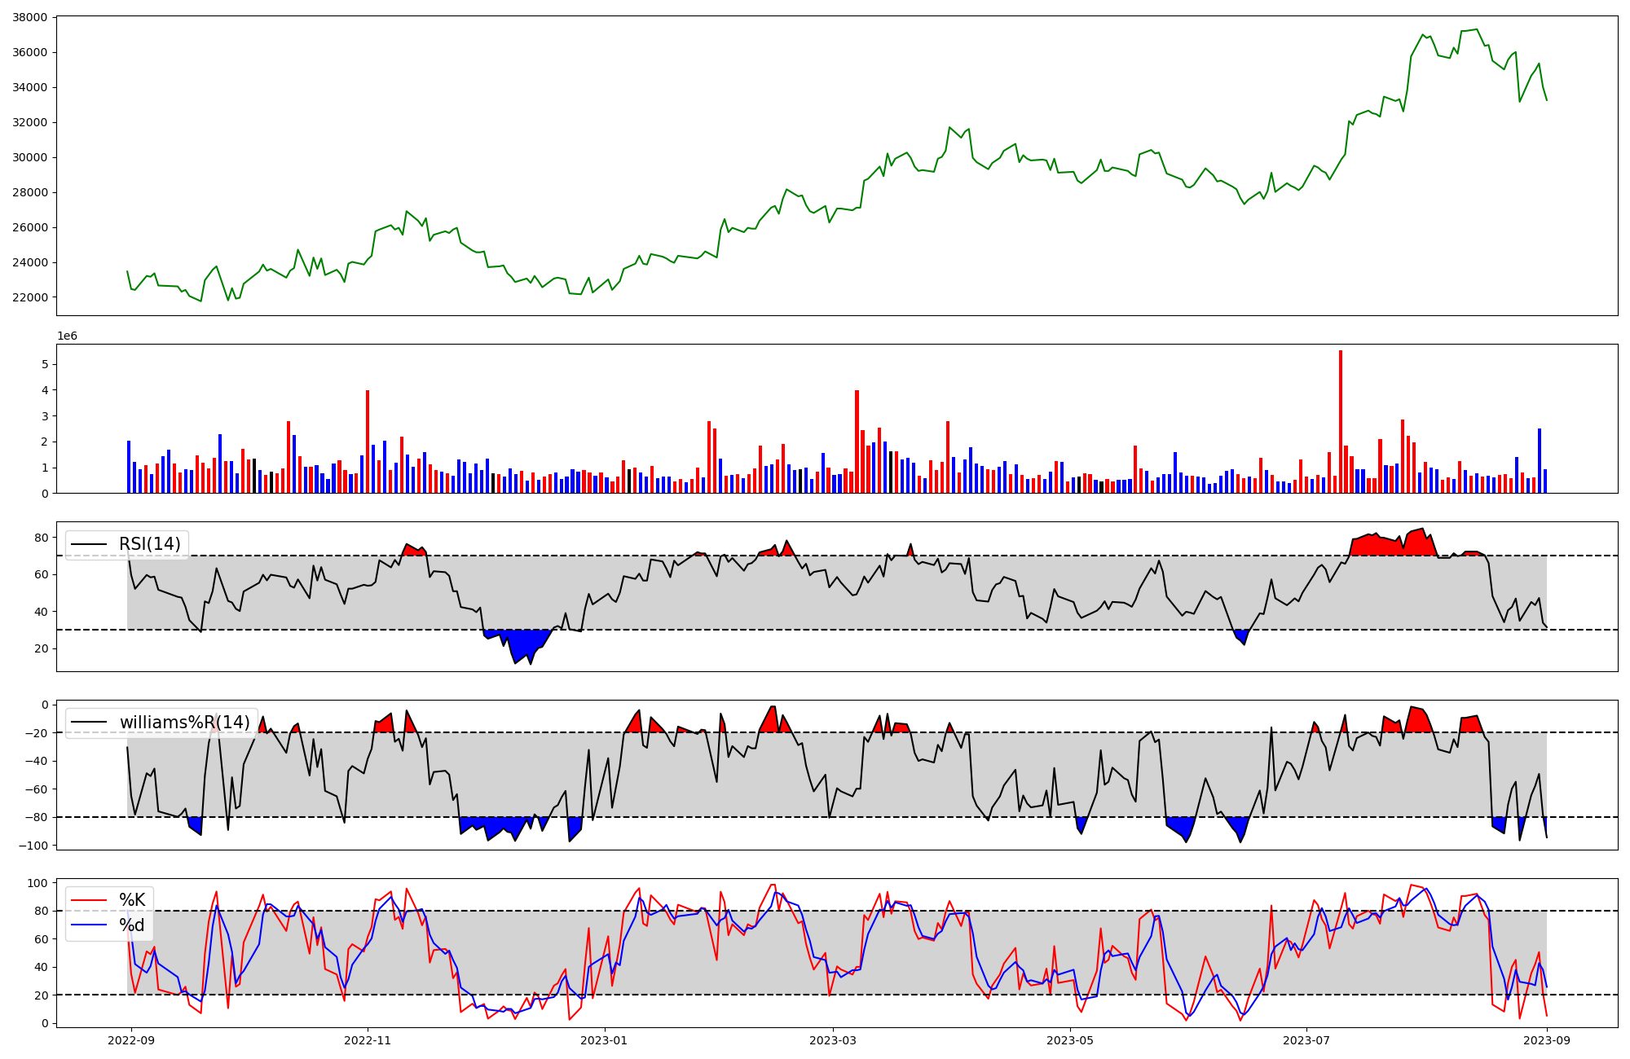This screenshot has width=1630, height=1059.
Task: Click the RSI(14) legend label
Action: coord(150,544)
